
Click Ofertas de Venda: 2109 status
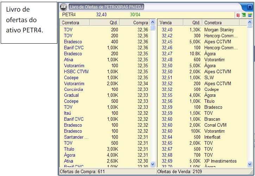[179, 172]
